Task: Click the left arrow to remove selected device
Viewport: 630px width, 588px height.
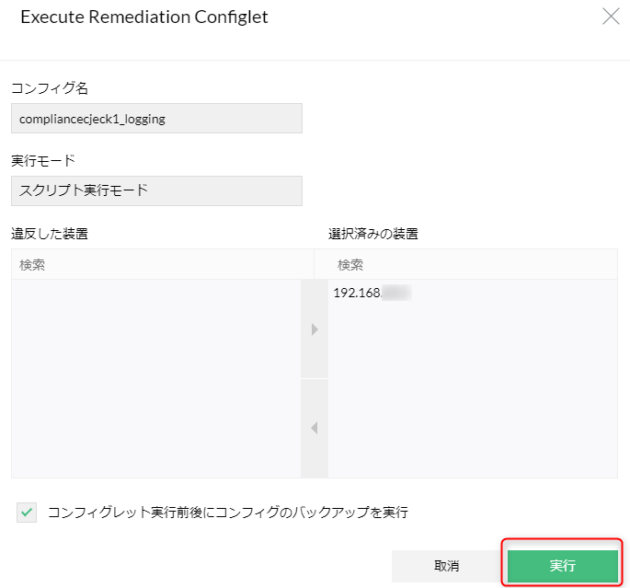Action: click(315, 428)
